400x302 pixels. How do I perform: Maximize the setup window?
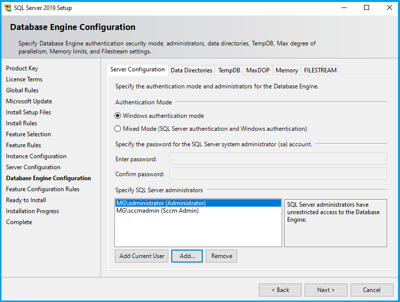tap(367, 8)
